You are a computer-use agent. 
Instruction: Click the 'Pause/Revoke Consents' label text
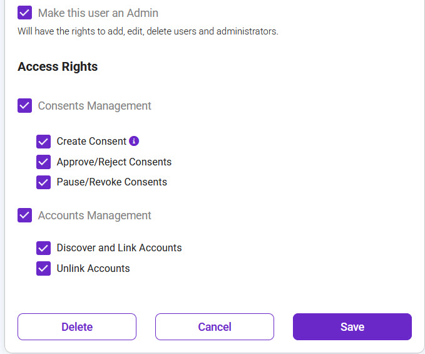[x=111, y=182]
